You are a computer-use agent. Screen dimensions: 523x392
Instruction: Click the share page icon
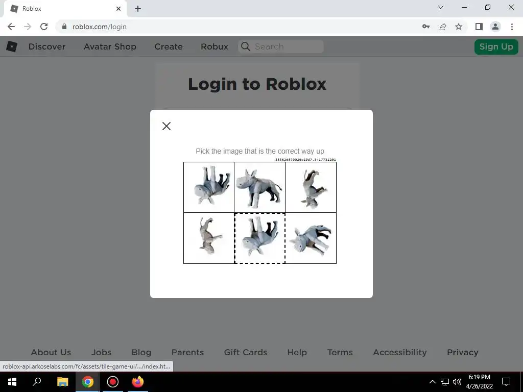coord(442,27)
